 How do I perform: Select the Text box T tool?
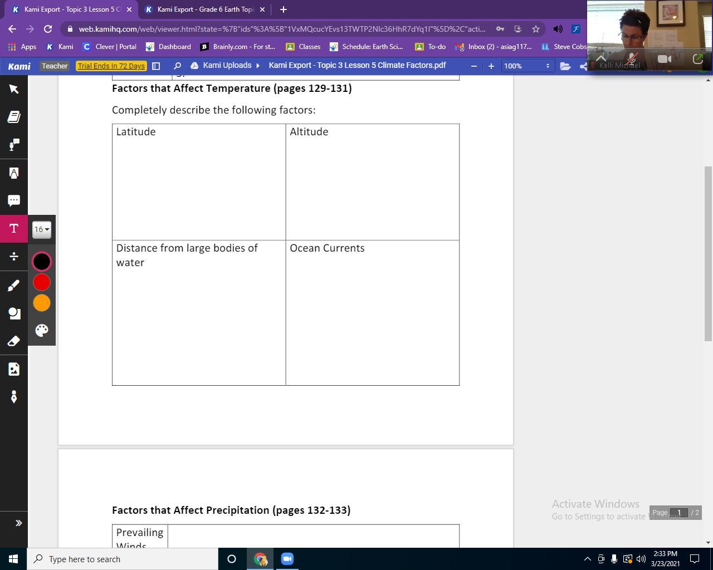[14, 229]
